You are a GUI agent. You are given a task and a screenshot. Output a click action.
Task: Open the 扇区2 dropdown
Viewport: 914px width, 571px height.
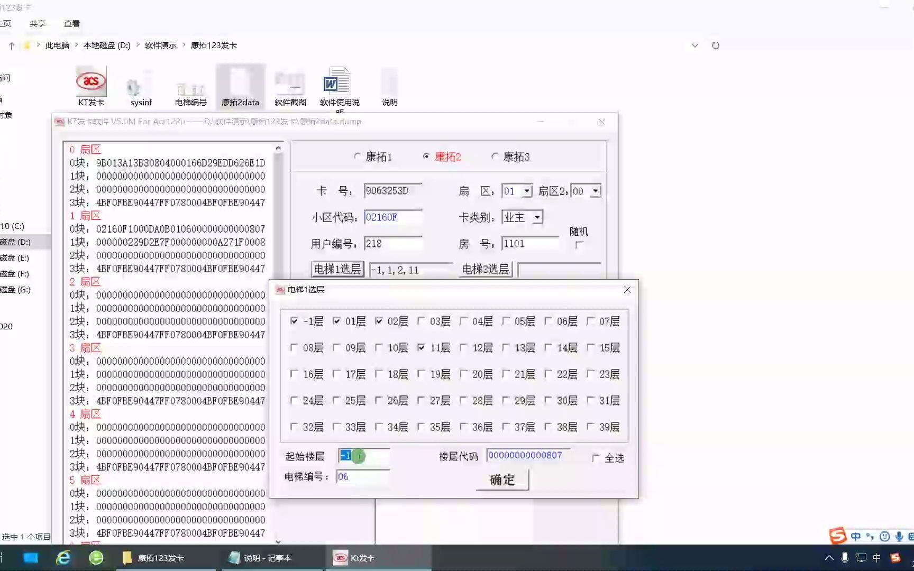[x=596, y=191]
